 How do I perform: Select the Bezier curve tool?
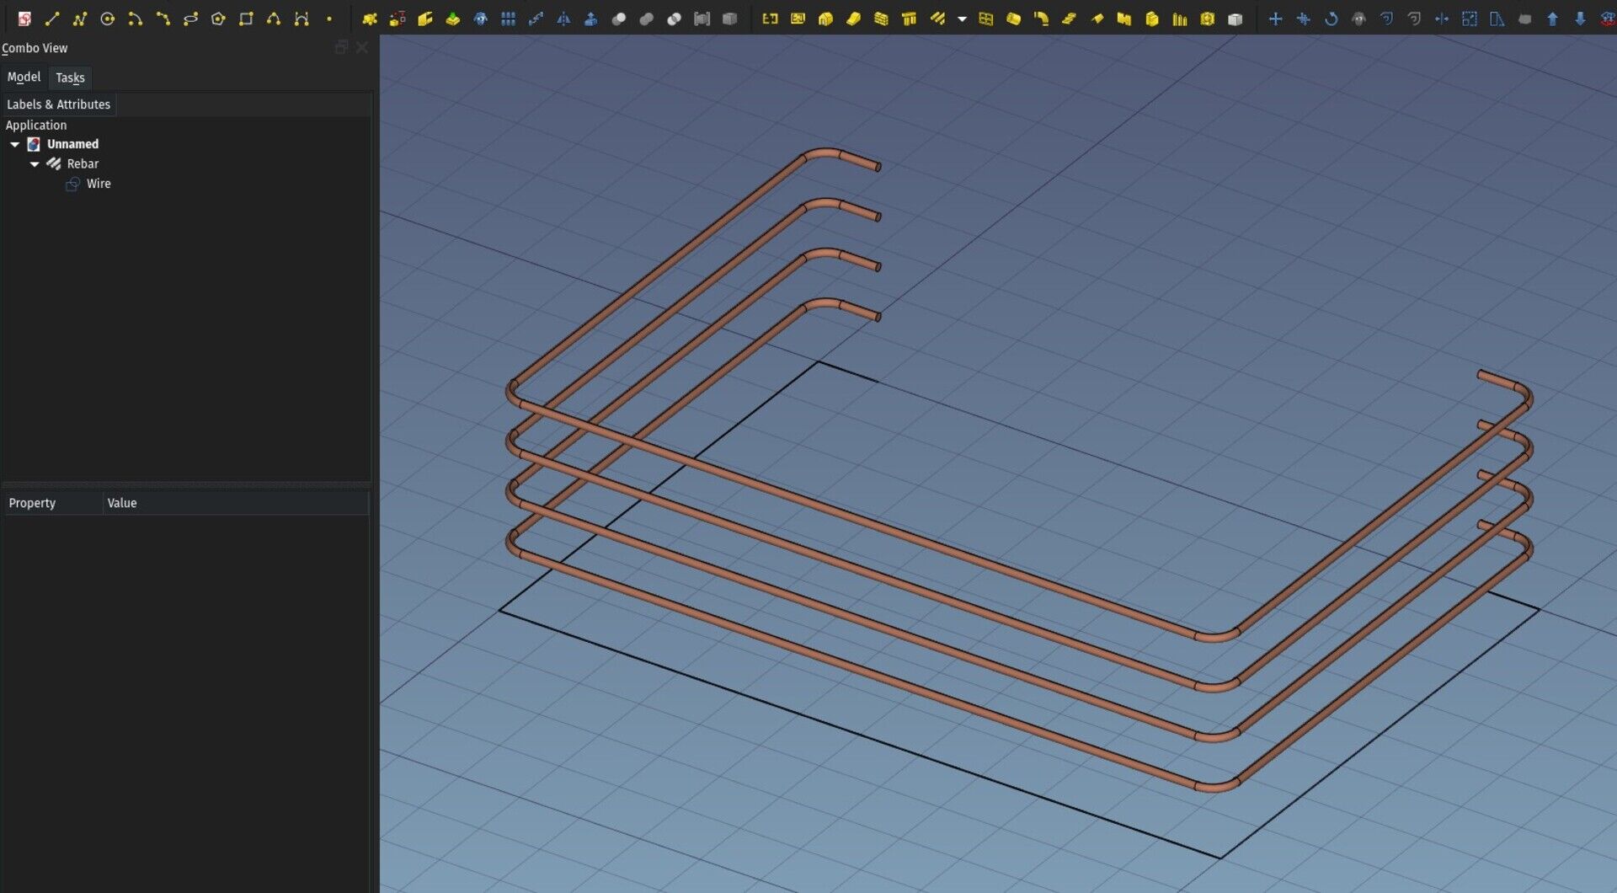pyautogui.click(x=302, y=19)
